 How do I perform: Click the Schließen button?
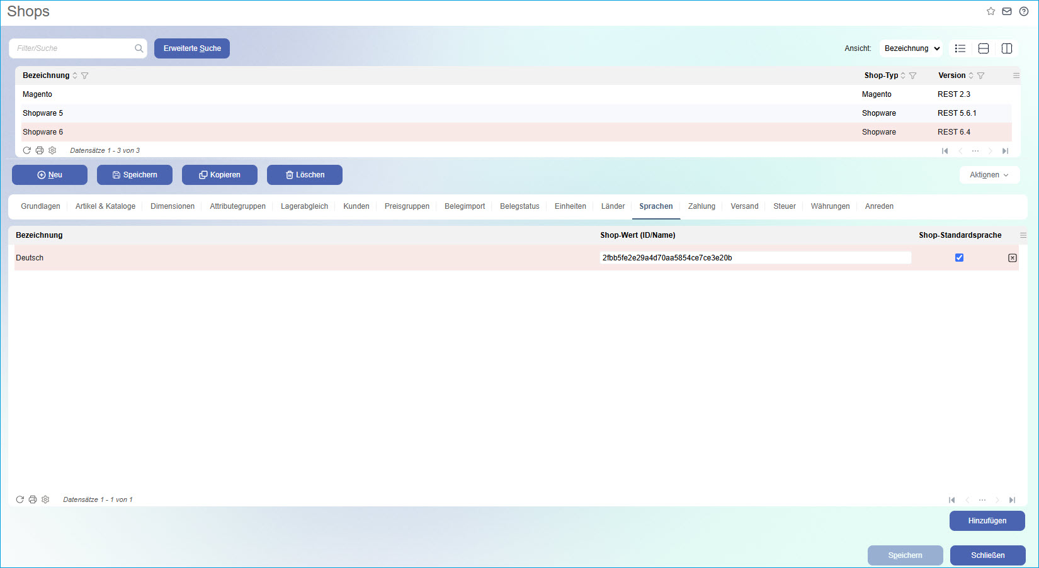(x=988, y=555)
